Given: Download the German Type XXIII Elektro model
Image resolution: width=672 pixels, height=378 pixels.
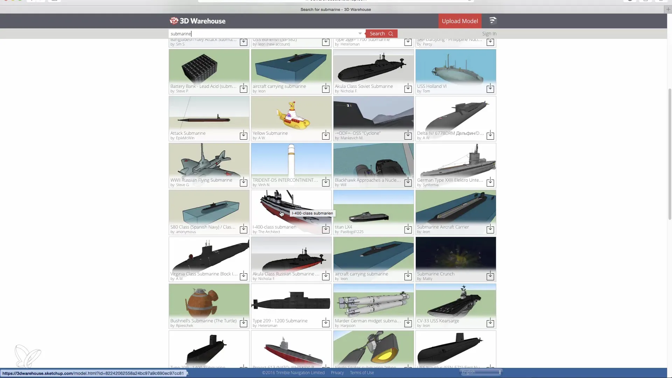Looking at the screenshot, I should tap(490, 182).
